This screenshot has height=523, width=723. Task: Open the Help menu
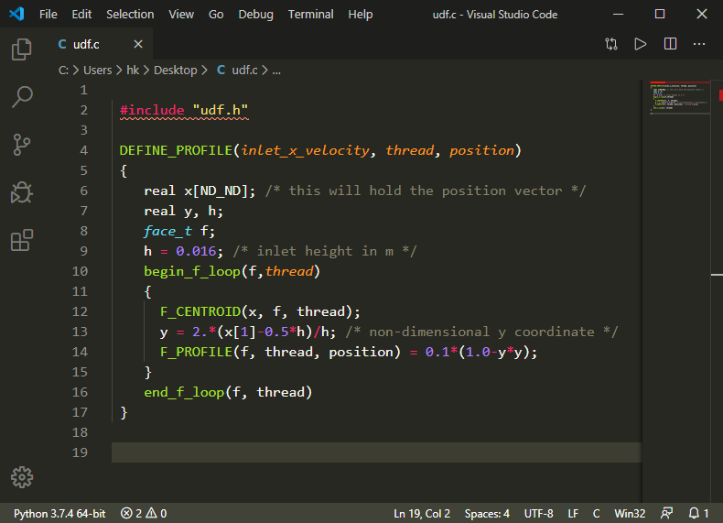pyautogui.click(x=361, y=15)
